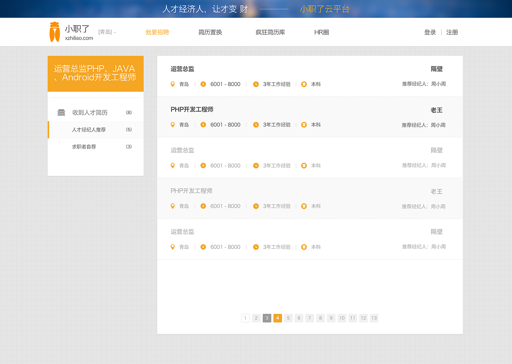Click clock icon in bold PHP开发工程师 row
This screenshot has width=512, height=364.
(256, 125)
